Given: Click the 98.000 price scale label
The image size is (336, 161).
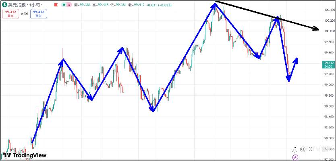Looking at the screenshot, I should coord(330,138).
